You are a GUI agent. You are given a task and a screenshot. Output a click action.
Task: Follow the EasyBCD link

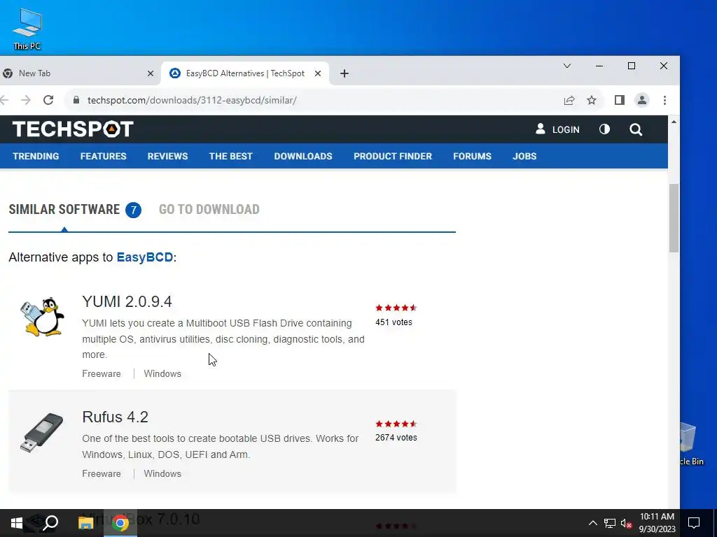pos(144,257)
